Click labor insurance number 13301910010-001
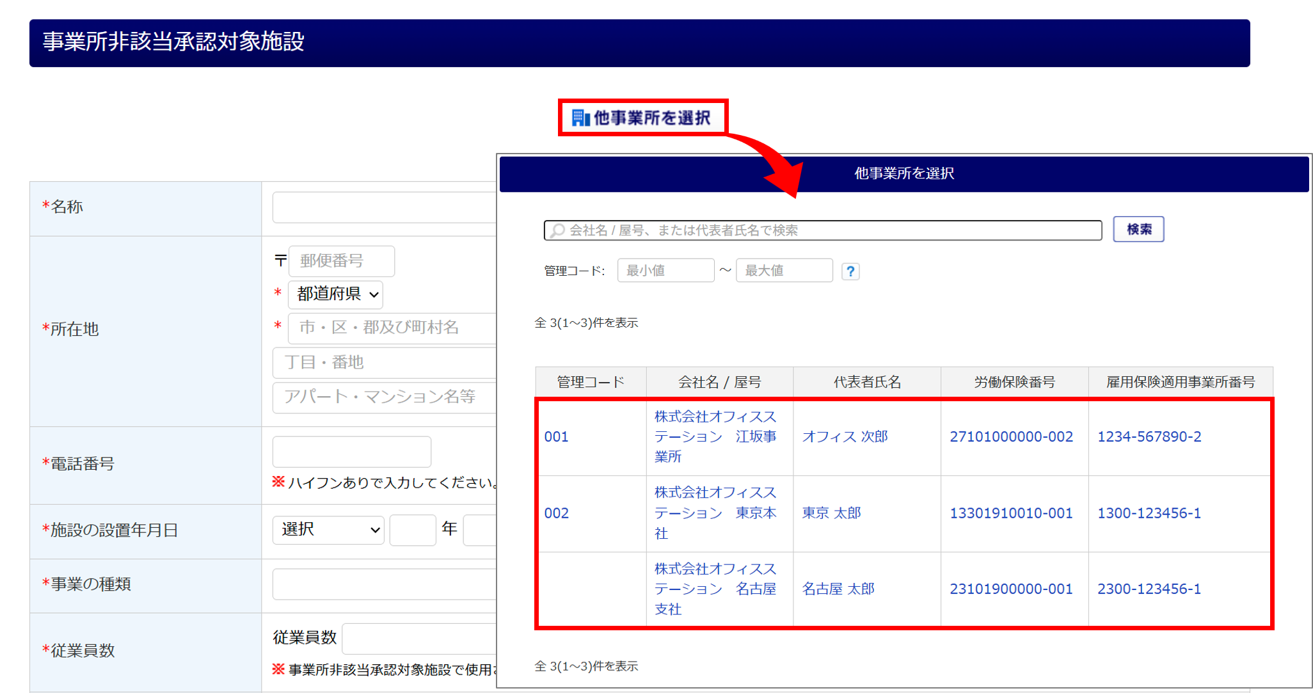This screenshot has width=1313, height=693. [x=1011, y=513]
